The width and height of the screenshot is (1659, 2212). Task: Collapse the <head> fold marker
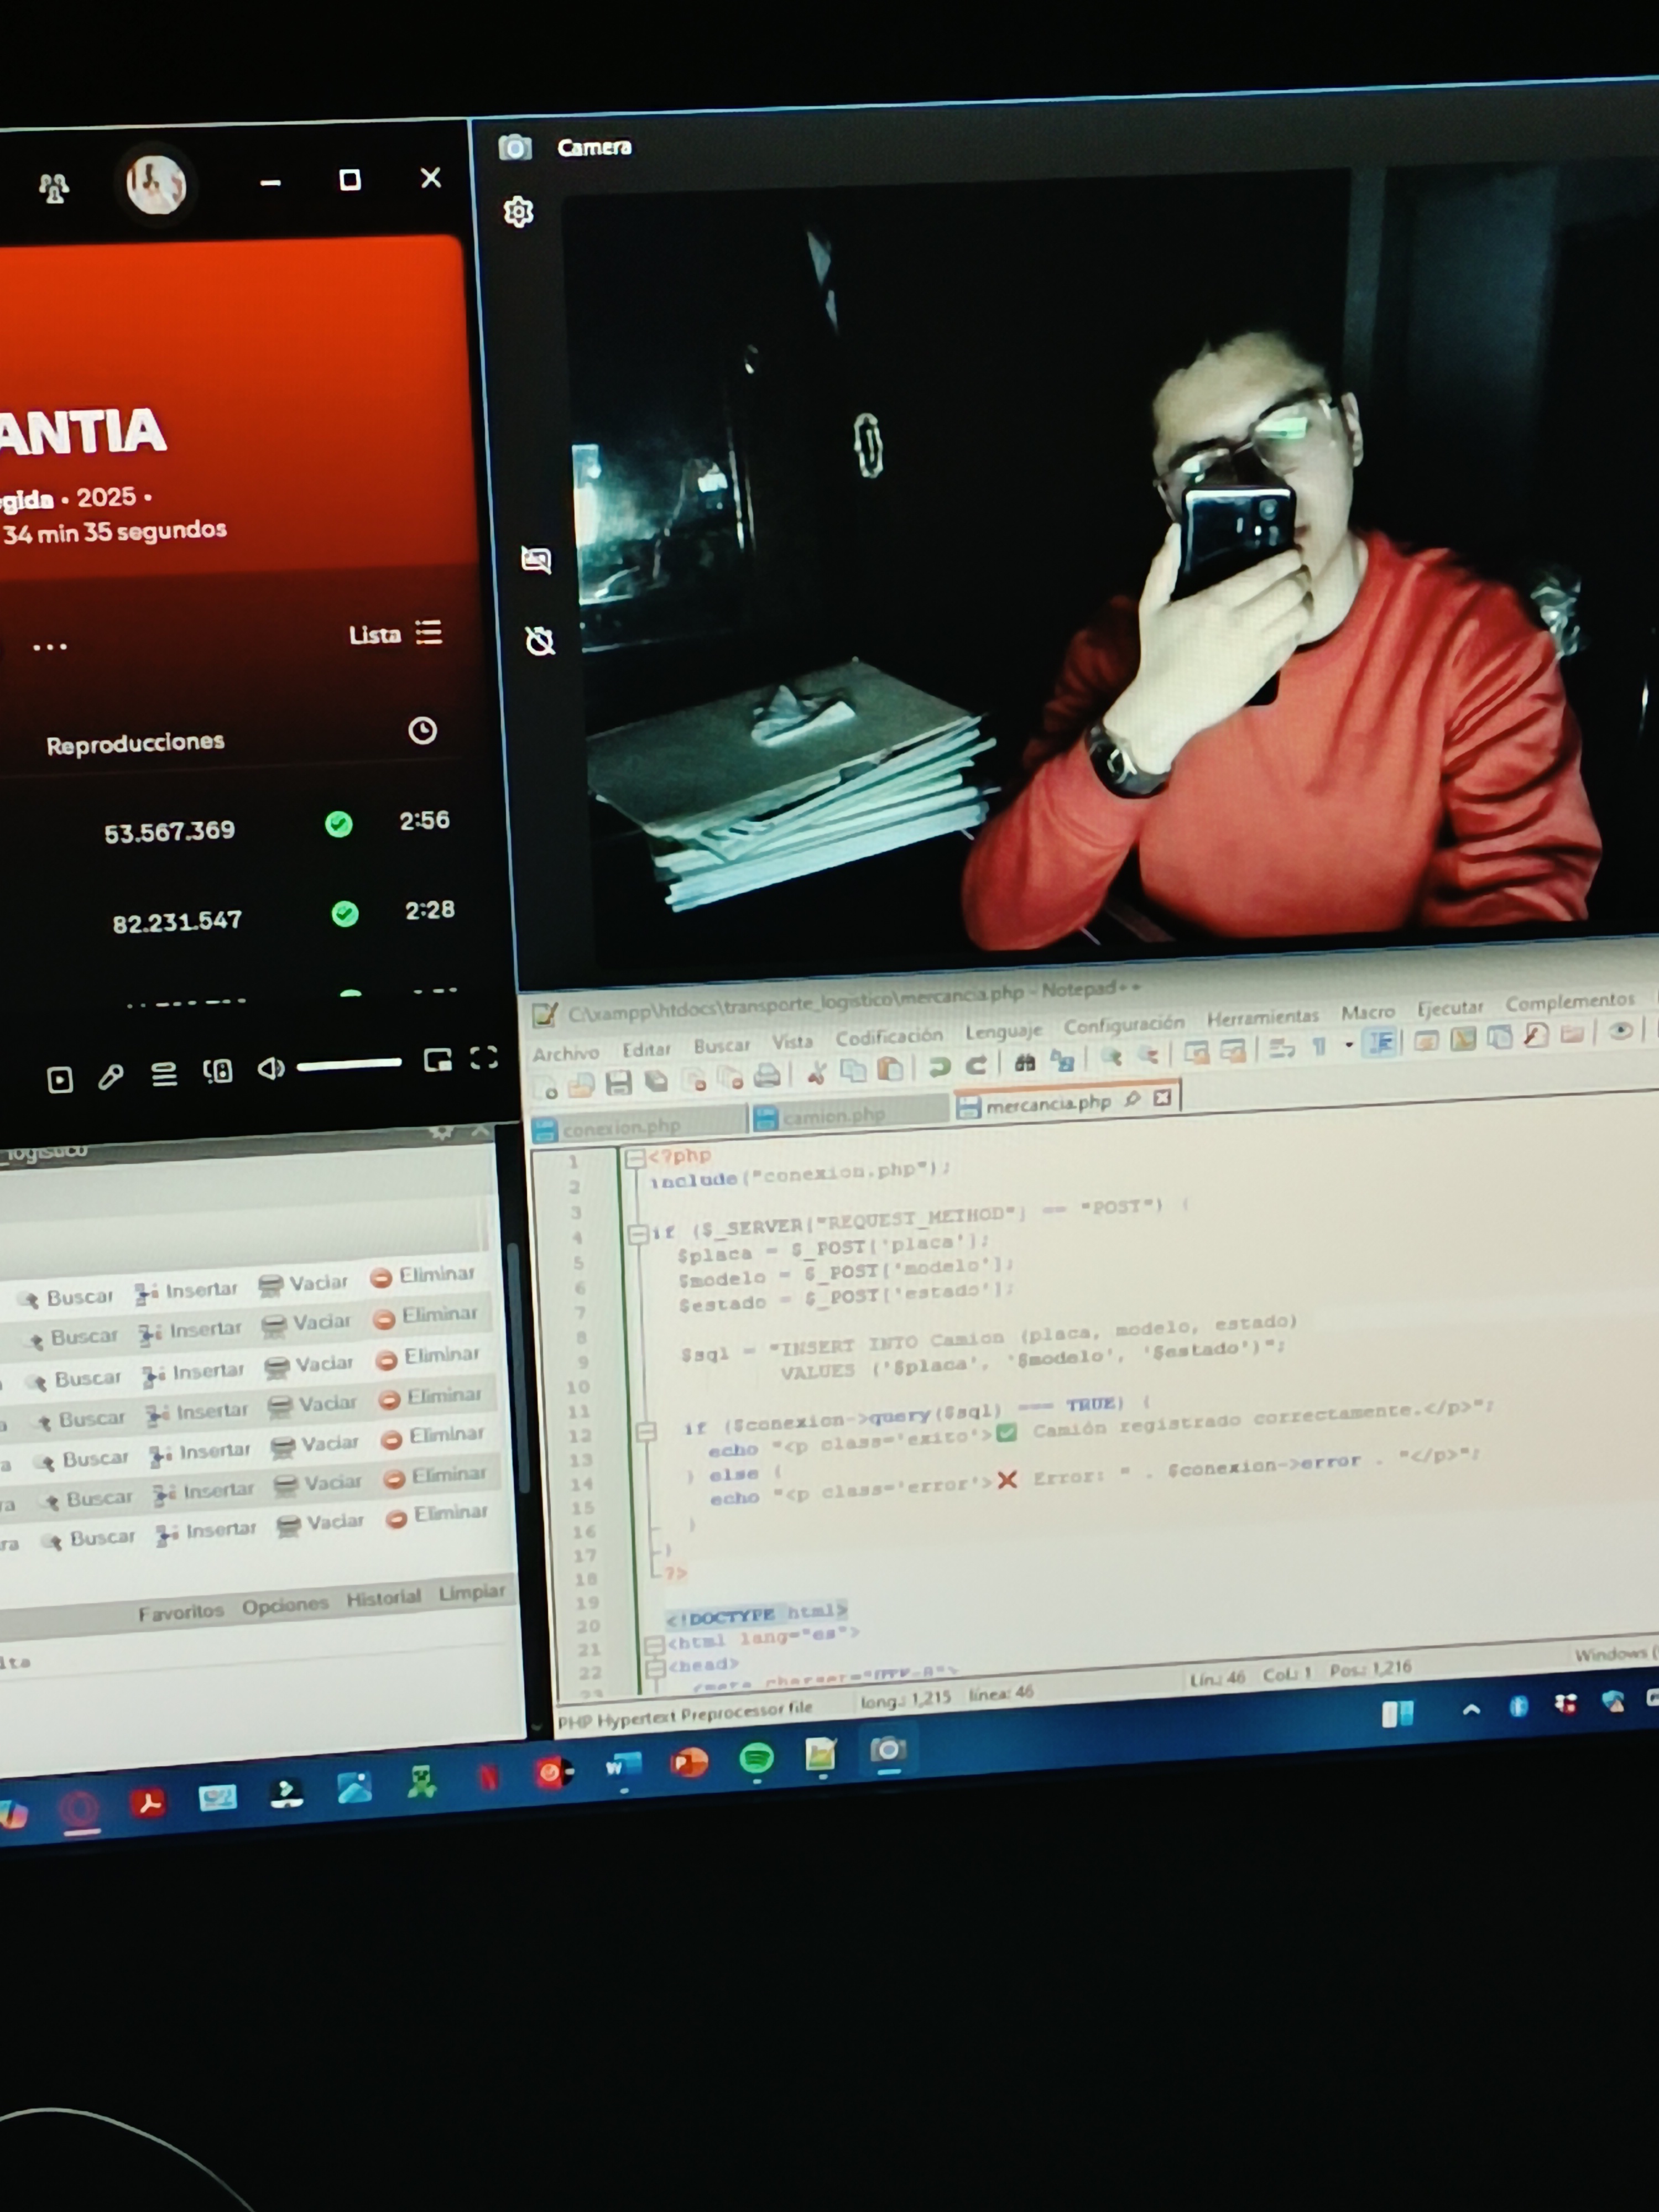coord(655,1668)
